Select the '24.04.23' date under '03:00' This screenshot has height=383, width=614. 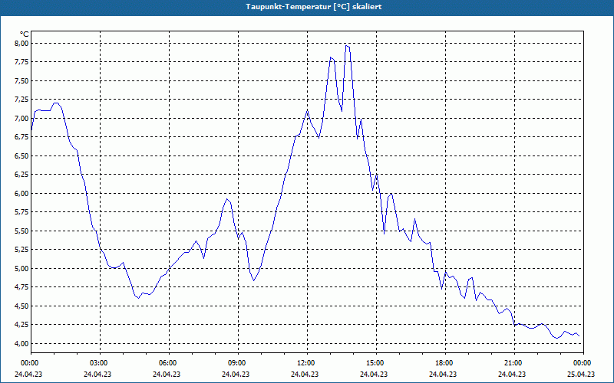coord(97,374)
